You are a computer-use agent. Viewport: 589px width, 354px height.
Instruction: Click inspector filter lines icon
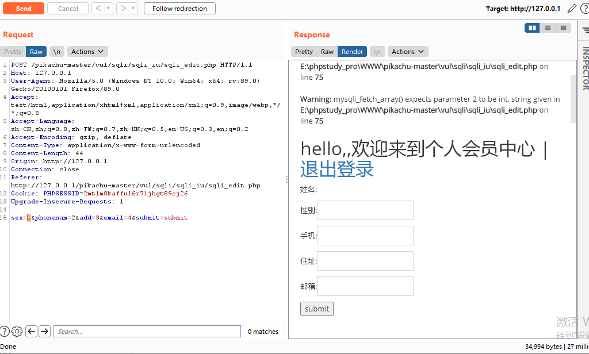[x=586, y=30]
